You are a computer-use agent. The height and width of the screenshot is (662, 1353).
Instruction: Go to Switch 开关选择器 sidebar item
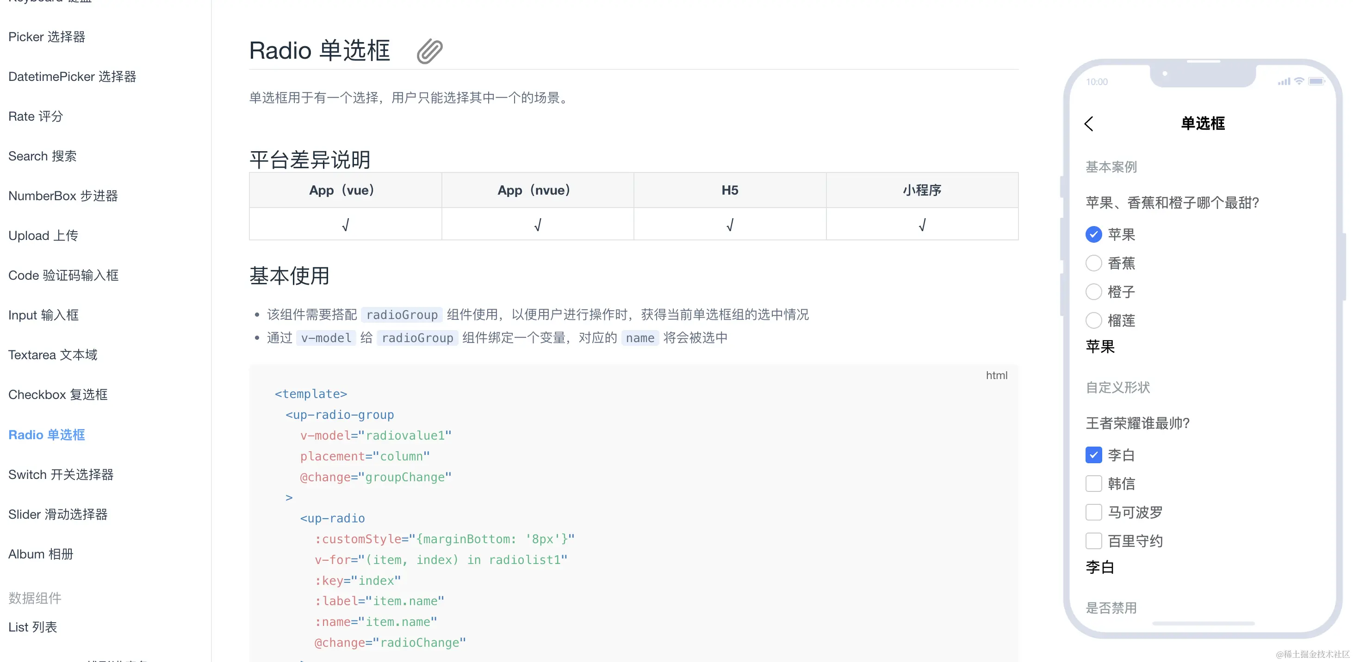click(61, 475)
